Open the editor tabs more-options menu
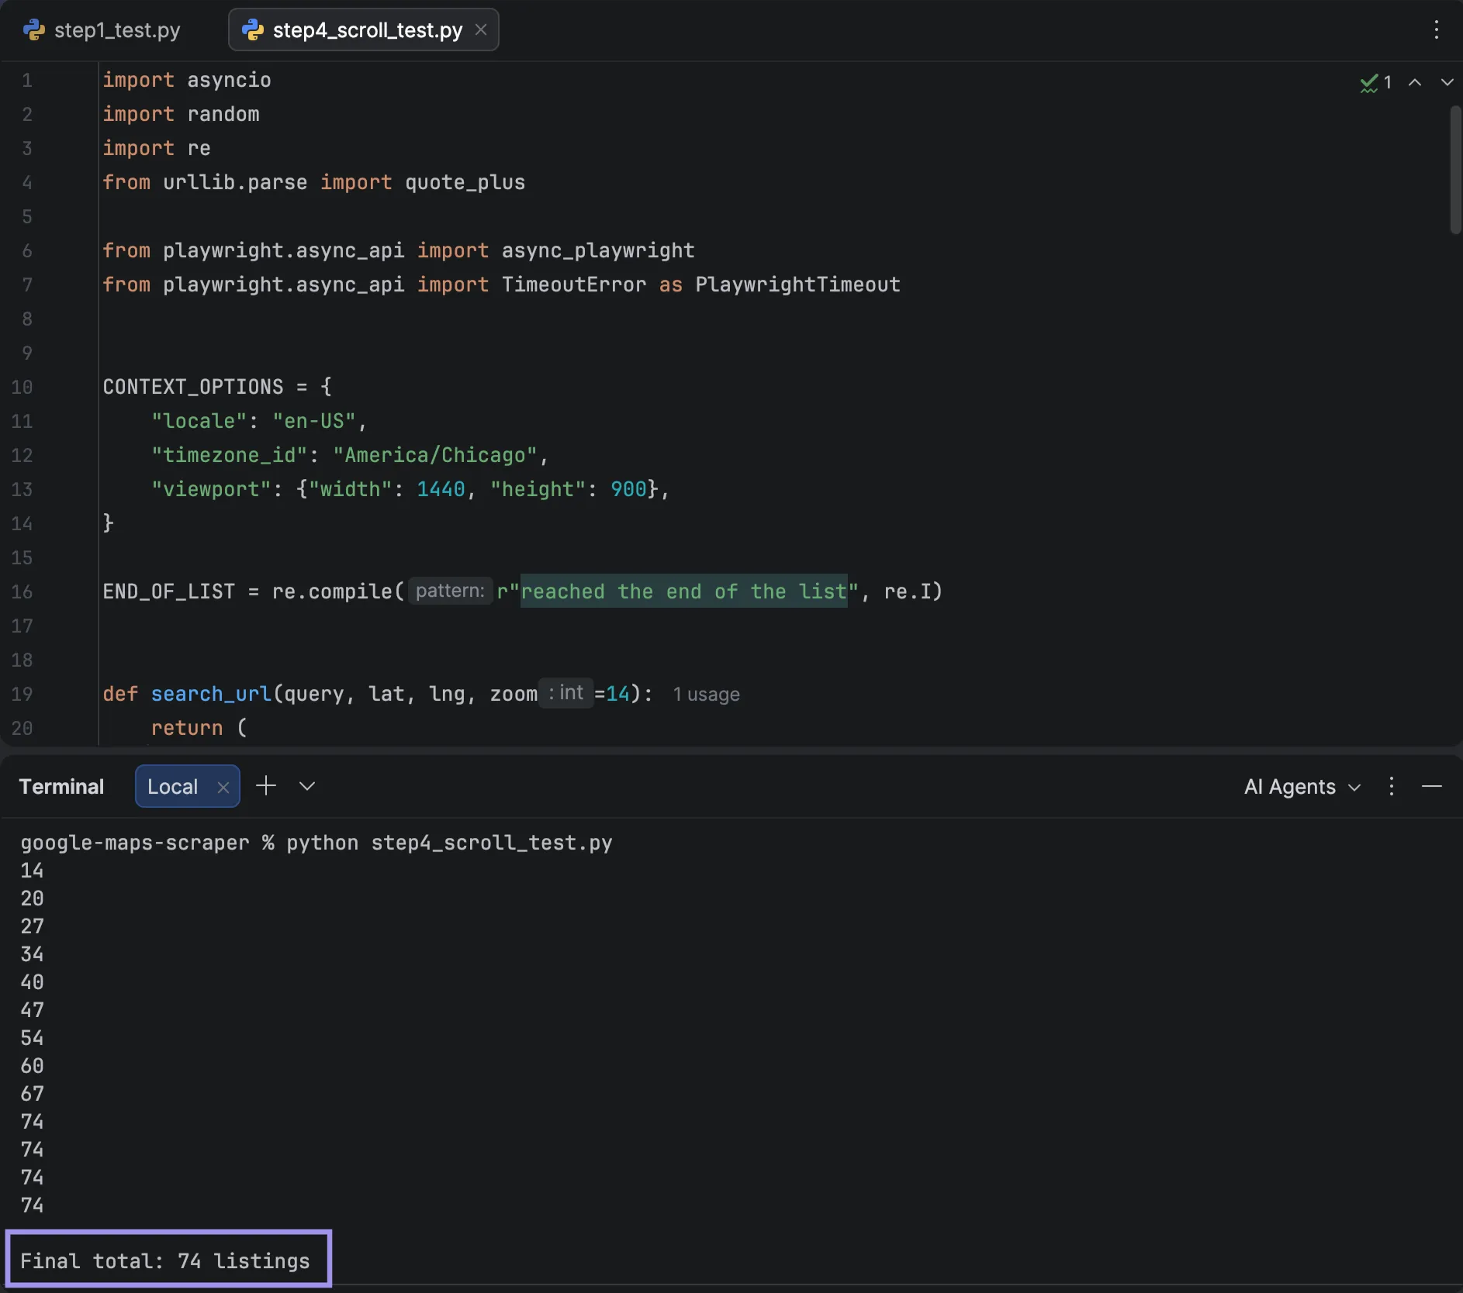 (x=1436, y=29)
